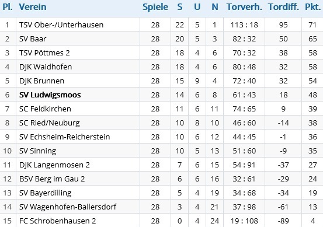Image resolution: width=323 pixels, height=227 pixels.
Task: Click the Pkt. column header
Action: pos(312,7)
